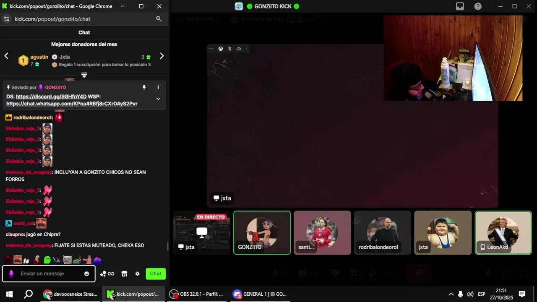Switch to OBS 32.0.1 taskbar window
This screenshot has width=537, height=302.
pyautogui.click(x=196, y=294)
